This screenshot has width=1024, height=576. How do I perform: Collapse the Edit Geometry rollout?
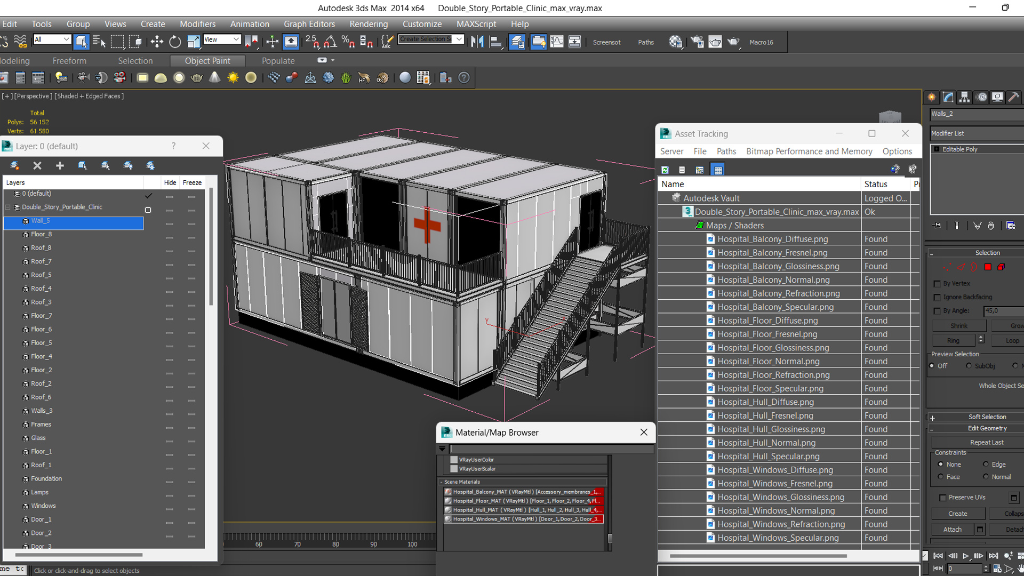pyautogui.click(x=932, y=429)
